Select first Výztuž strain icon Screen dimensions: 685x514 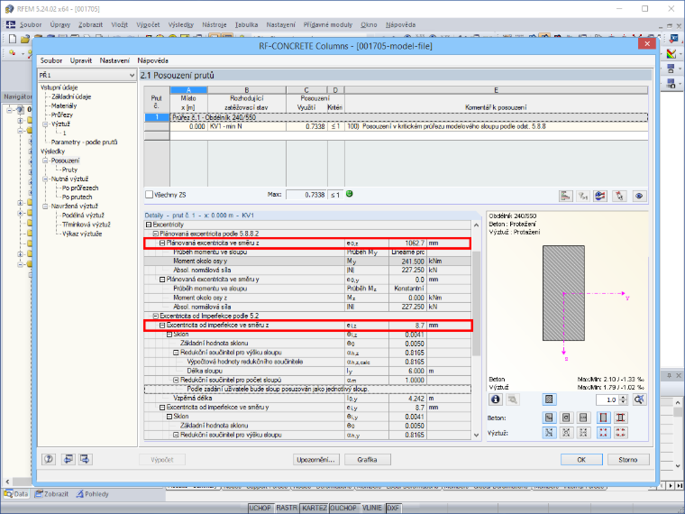point(549,433)
